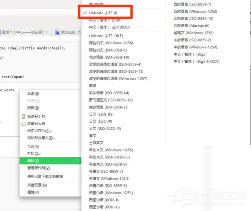This screenshot has width=251, height=211.
Task: Select Unicode (UTF-8) encoding option
Action: [x=103, y=13]
